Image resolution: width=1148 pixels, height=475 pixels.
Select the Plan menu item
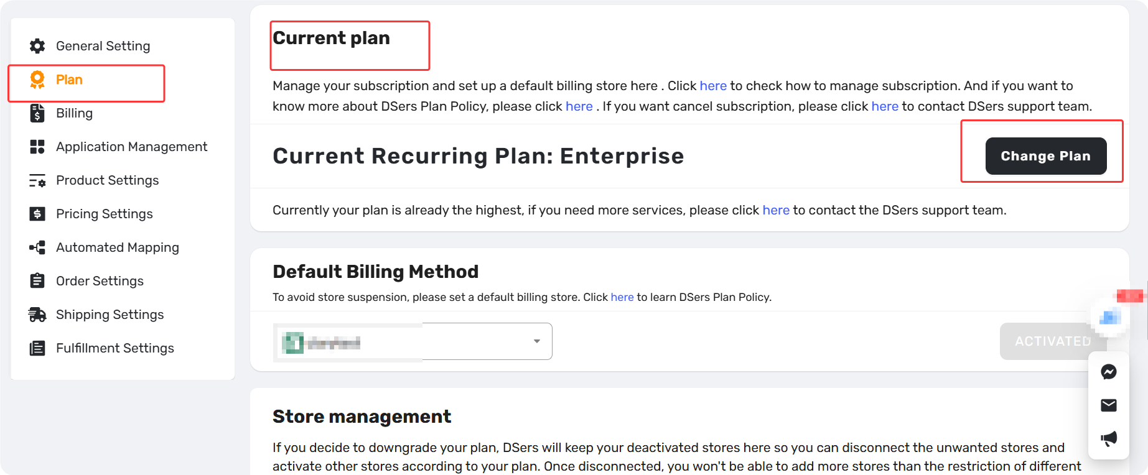[69, 80]
